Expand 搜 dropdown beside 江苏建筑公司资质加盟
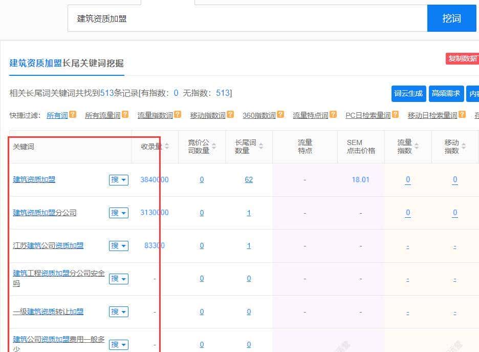The image size is (479, 352). click(123, 245)
